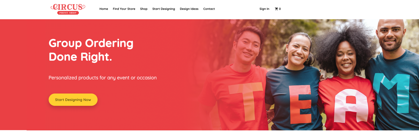
Task: Click the Group Ordering Done Right headline
Action: pos(91,50)
